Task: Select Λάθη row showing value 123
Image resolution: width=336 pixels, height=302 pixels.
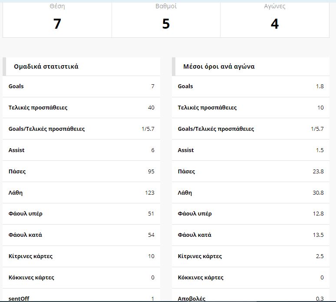Action: pos(81,193)
